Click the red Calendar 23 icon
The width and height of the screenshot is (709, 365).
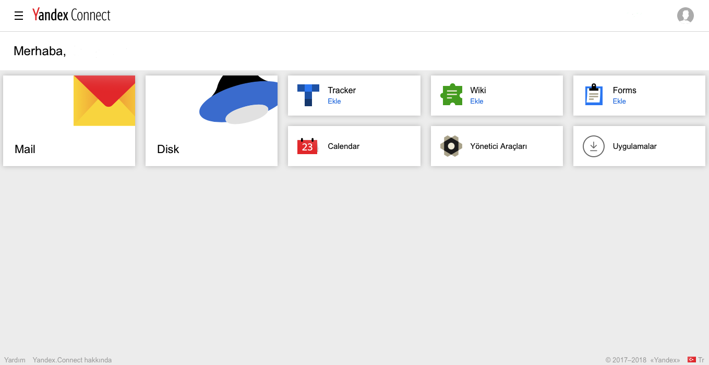pyautogui.click(x=307, y=146)
